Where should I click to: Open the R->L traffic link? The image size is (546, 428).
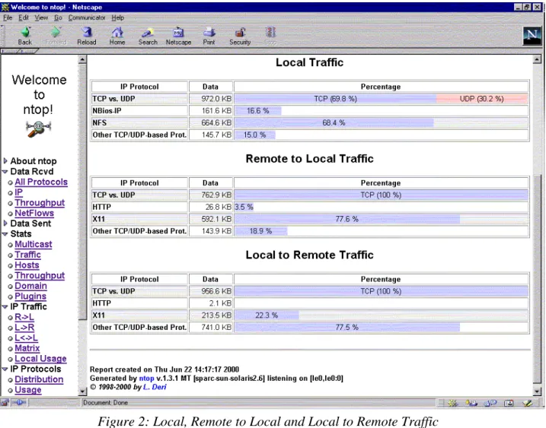click(24, 317)
